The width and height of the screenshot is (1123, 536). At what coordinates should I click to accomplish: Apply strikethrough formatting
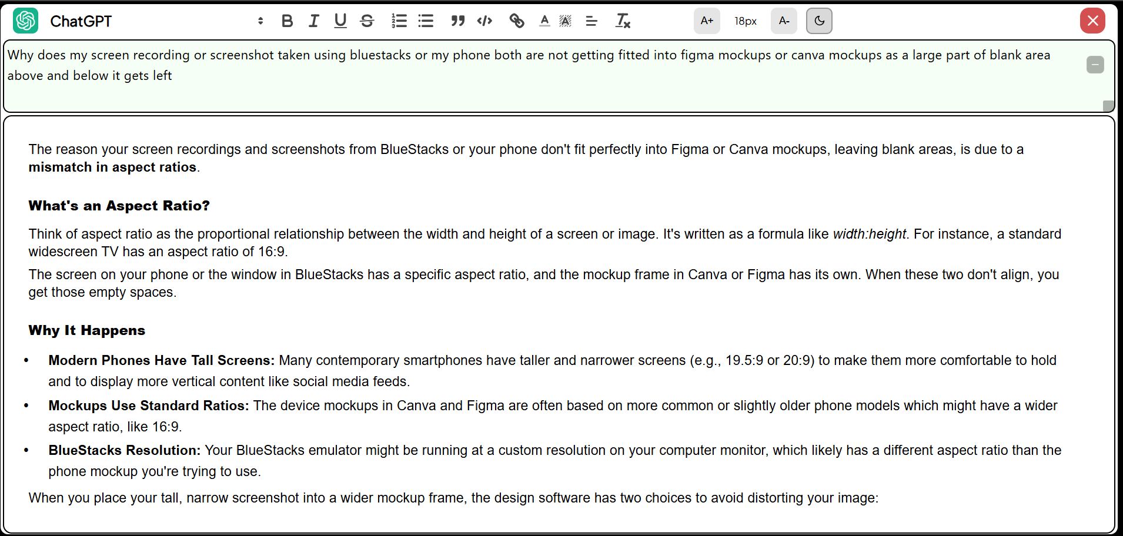[x=367, y=21]
